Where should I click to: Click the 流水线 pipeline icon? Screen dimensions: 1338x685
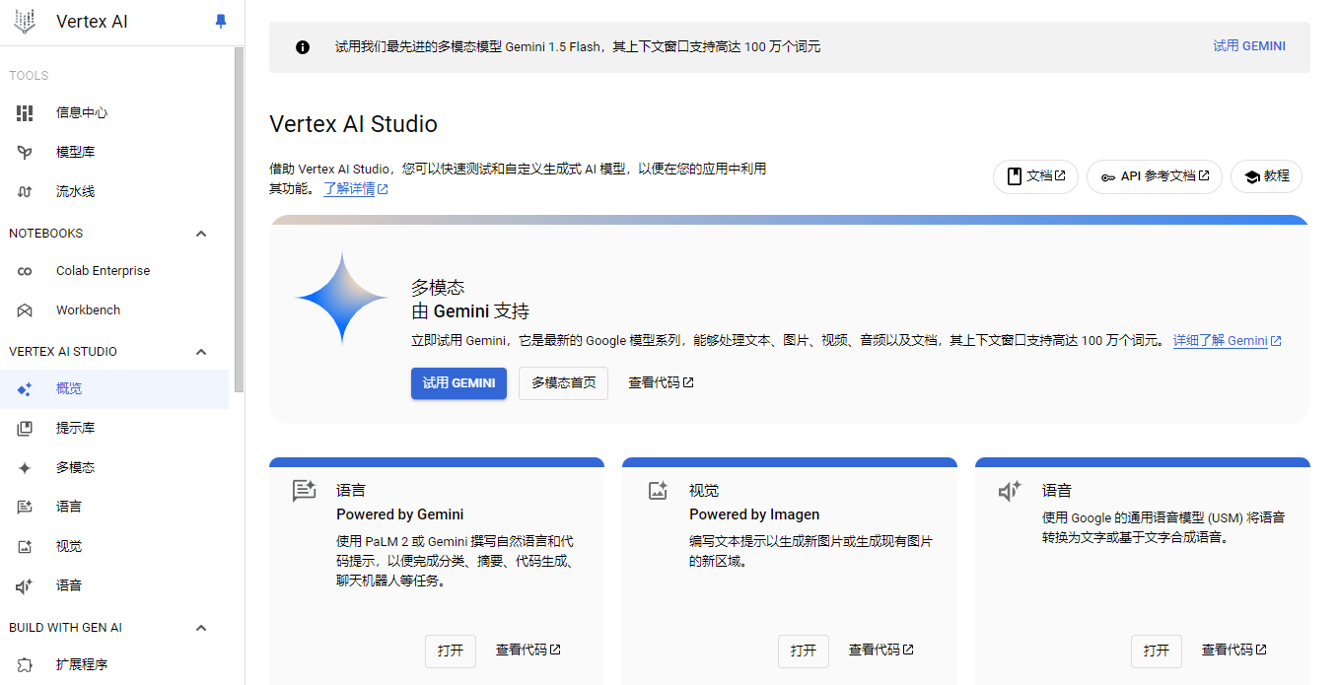point(25,192)
